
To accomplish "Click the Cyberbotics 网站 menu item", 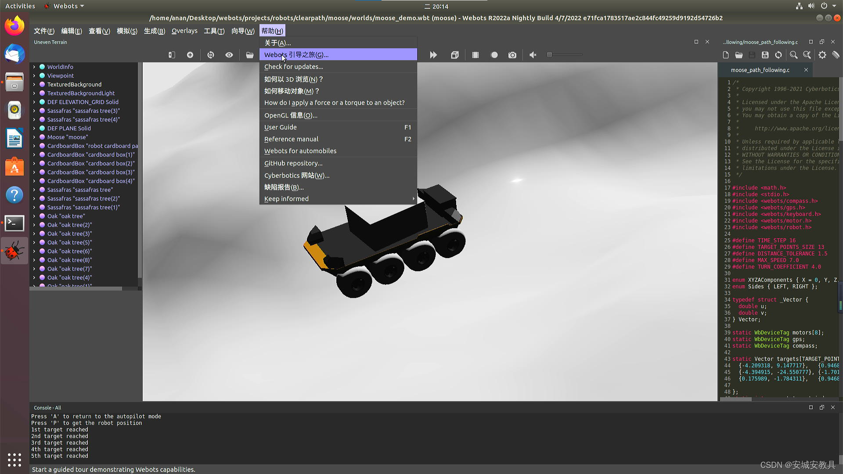I will click(297, 175).
